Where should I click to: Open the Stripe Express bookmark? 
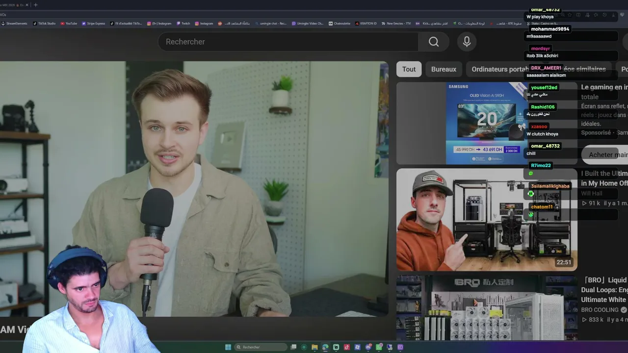93,24
